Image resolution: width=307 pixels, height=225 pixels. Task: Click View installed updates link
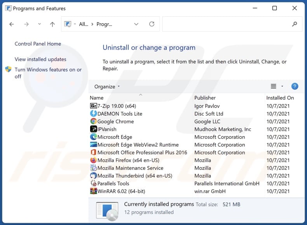40,59
